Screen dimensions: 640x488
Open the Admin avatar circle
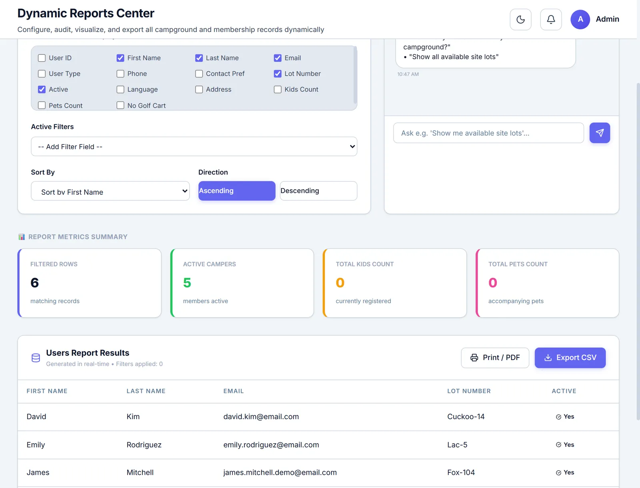tap(580, 19)
